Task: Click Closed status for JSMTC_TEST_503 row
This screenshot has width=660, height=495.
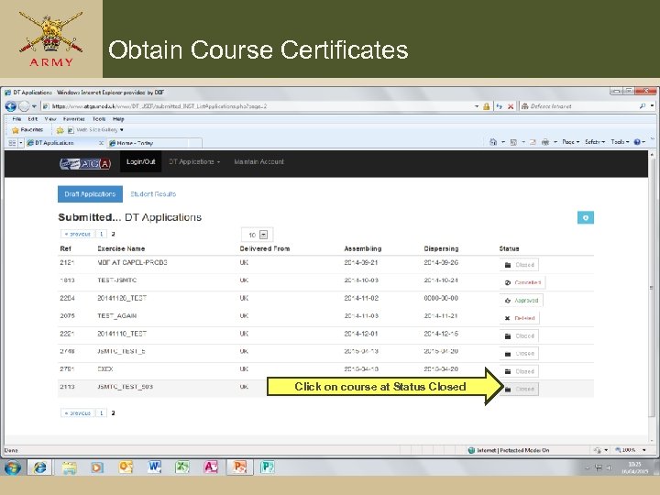Action: tap(520, 389)
